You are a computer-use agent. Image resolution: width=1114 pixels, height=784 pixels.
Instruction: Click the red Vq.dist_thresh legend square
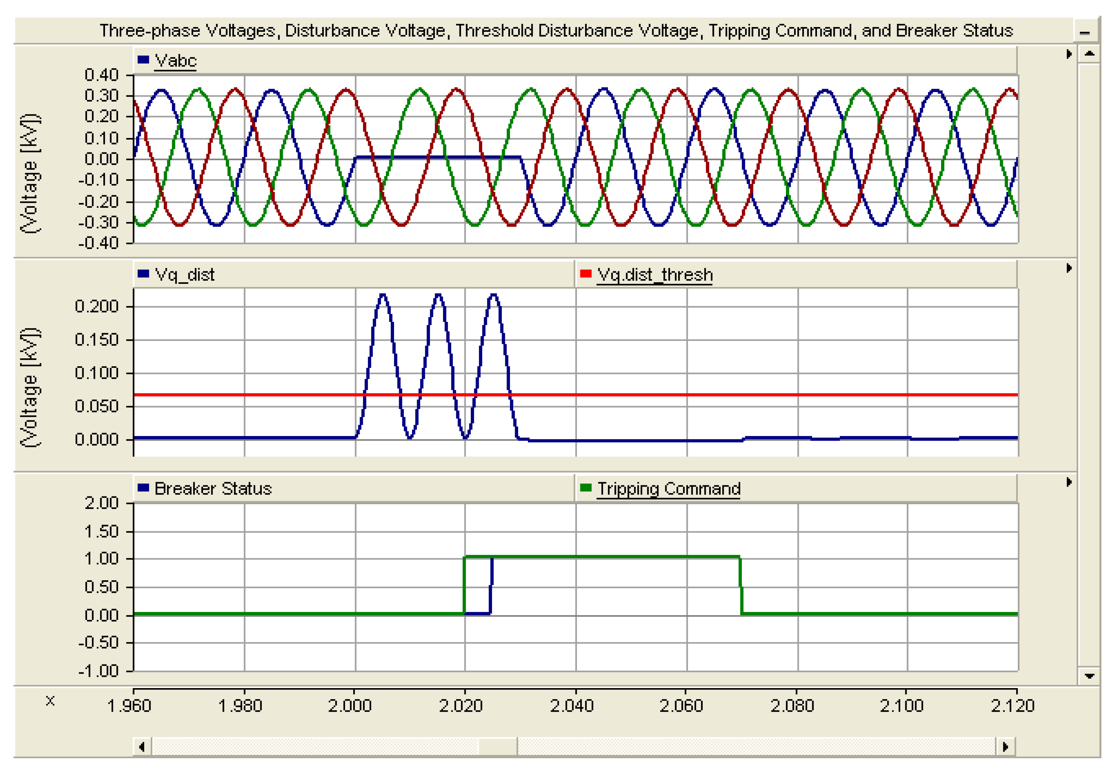coord(586,274)
